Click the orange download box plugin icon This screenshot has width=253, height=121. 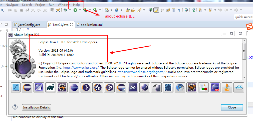click(227, 87)
